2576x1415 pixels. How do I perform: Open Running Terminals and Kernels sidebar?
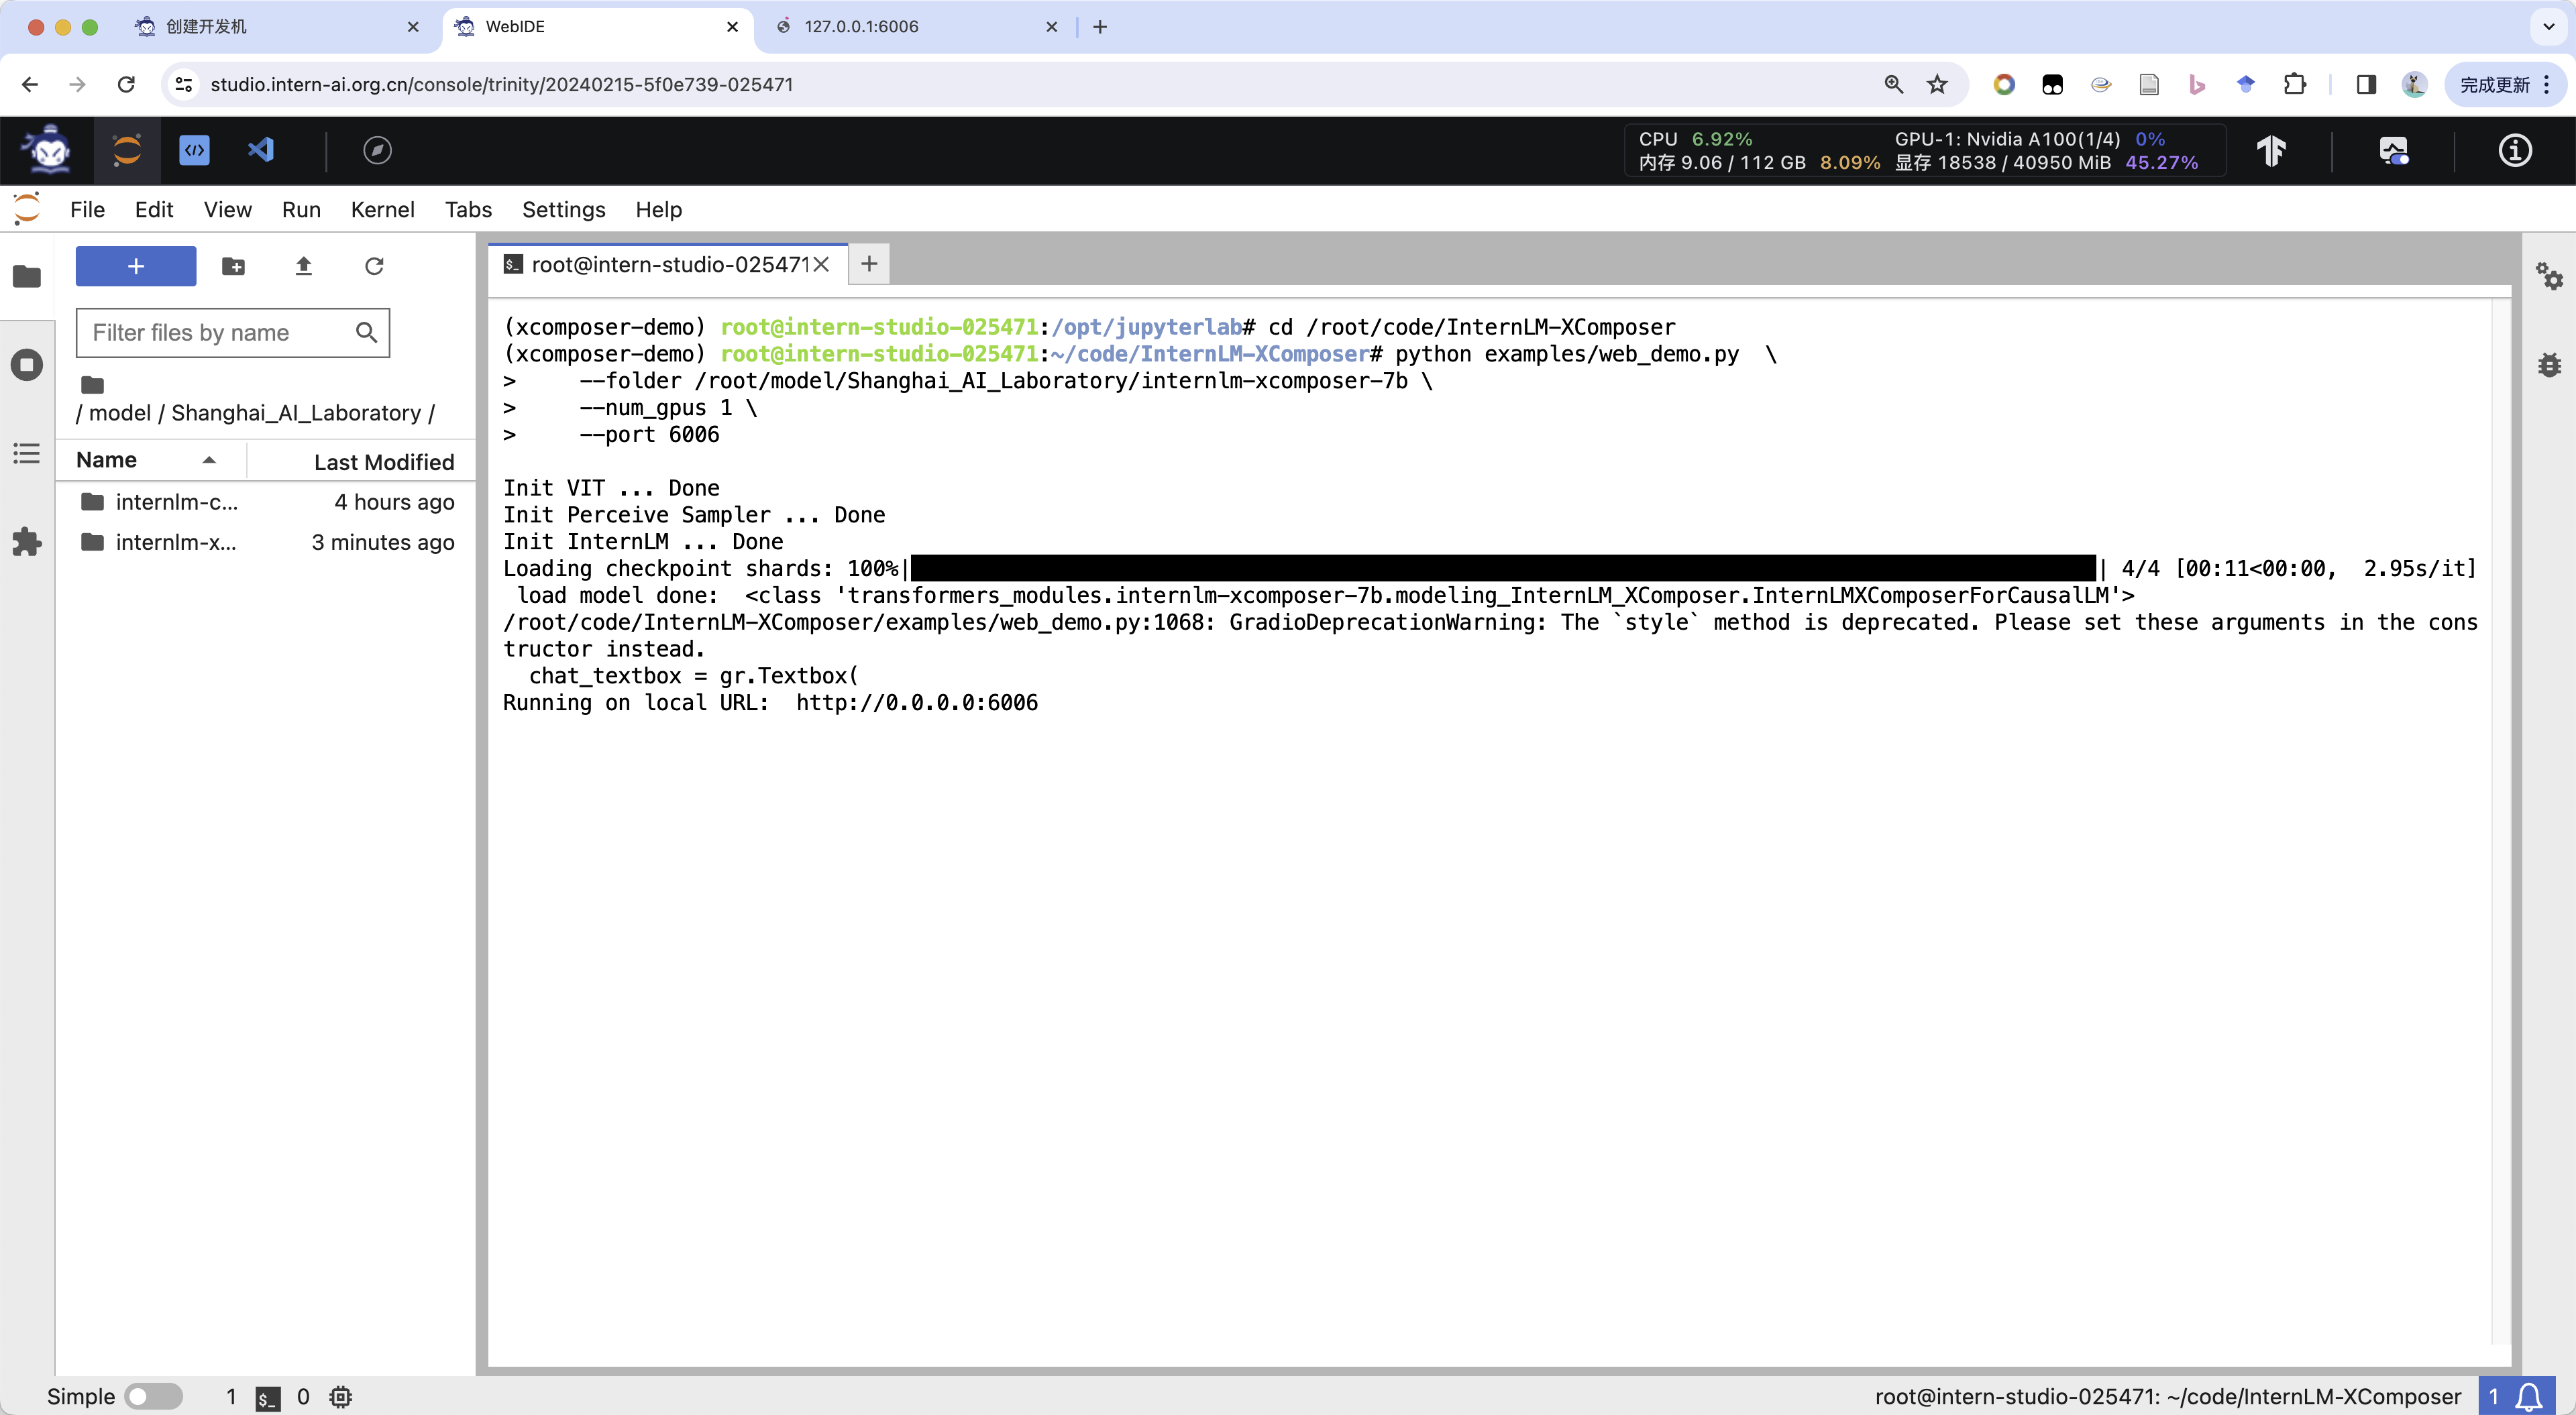point(27,364)
